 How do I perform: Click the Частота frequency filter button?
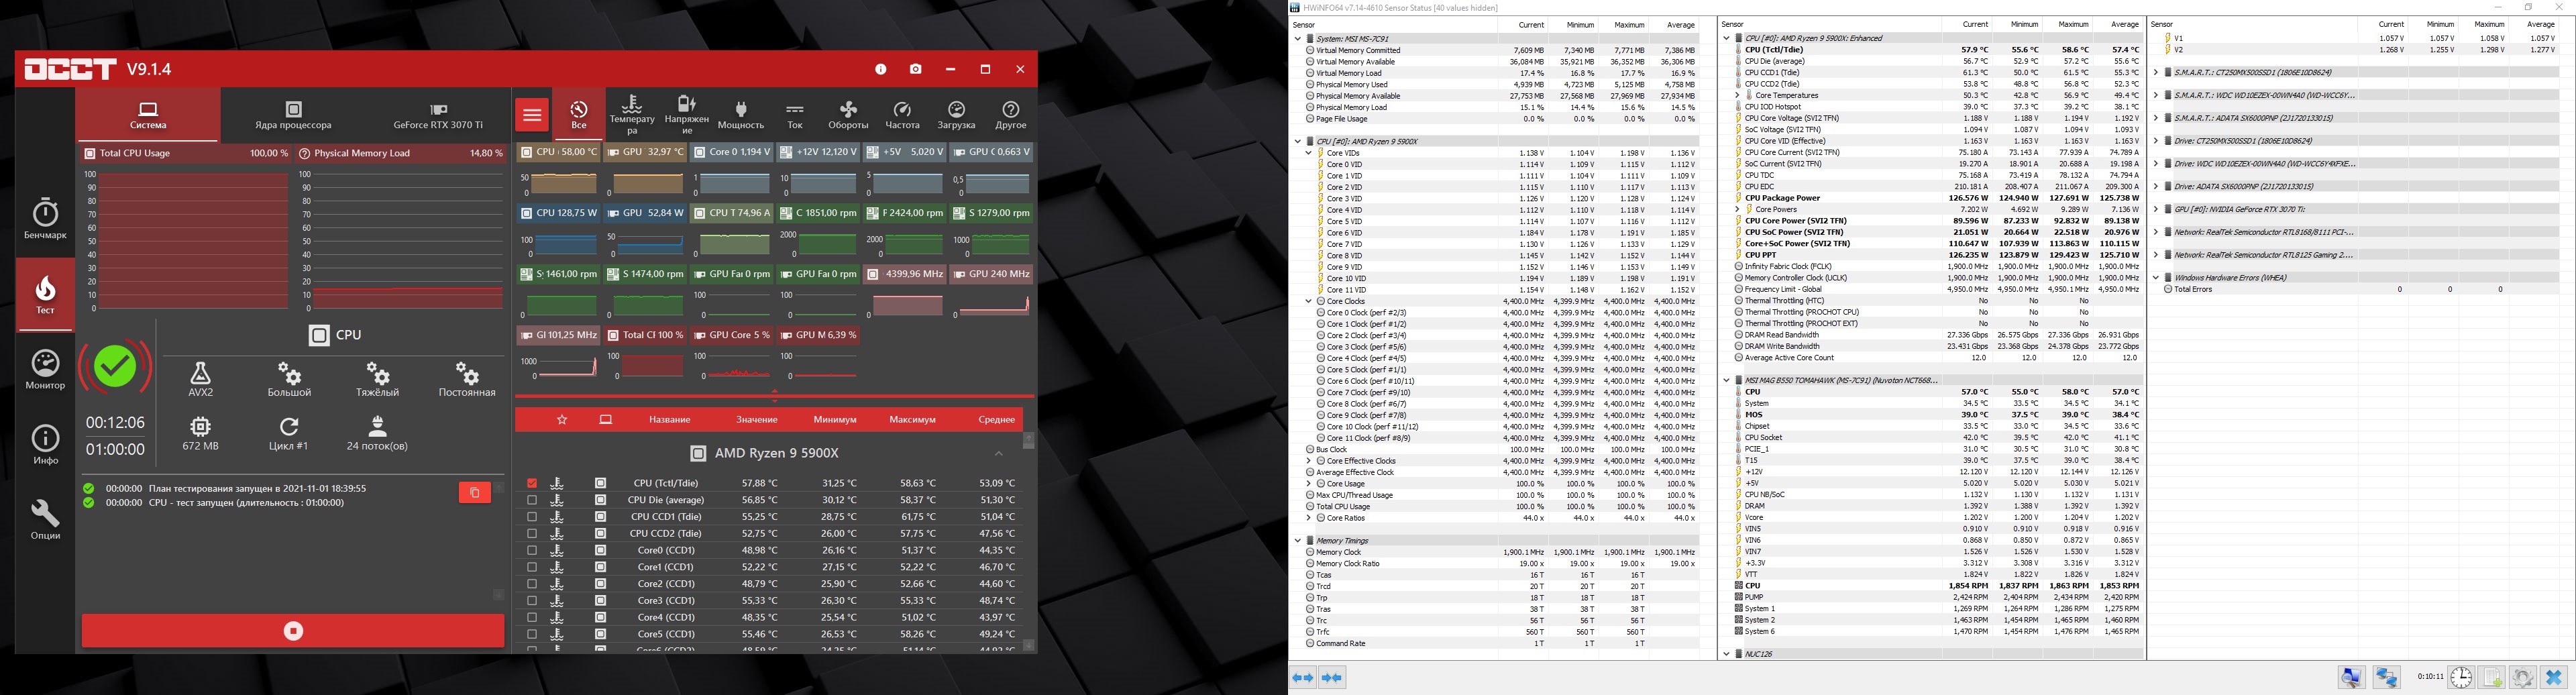pyautogui.click(x=902, y=115)
